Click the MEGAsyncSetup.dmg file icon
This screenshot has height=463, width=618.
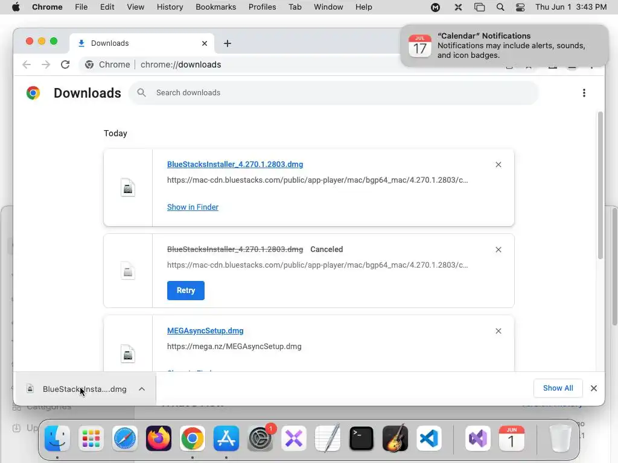click(128, 354)
